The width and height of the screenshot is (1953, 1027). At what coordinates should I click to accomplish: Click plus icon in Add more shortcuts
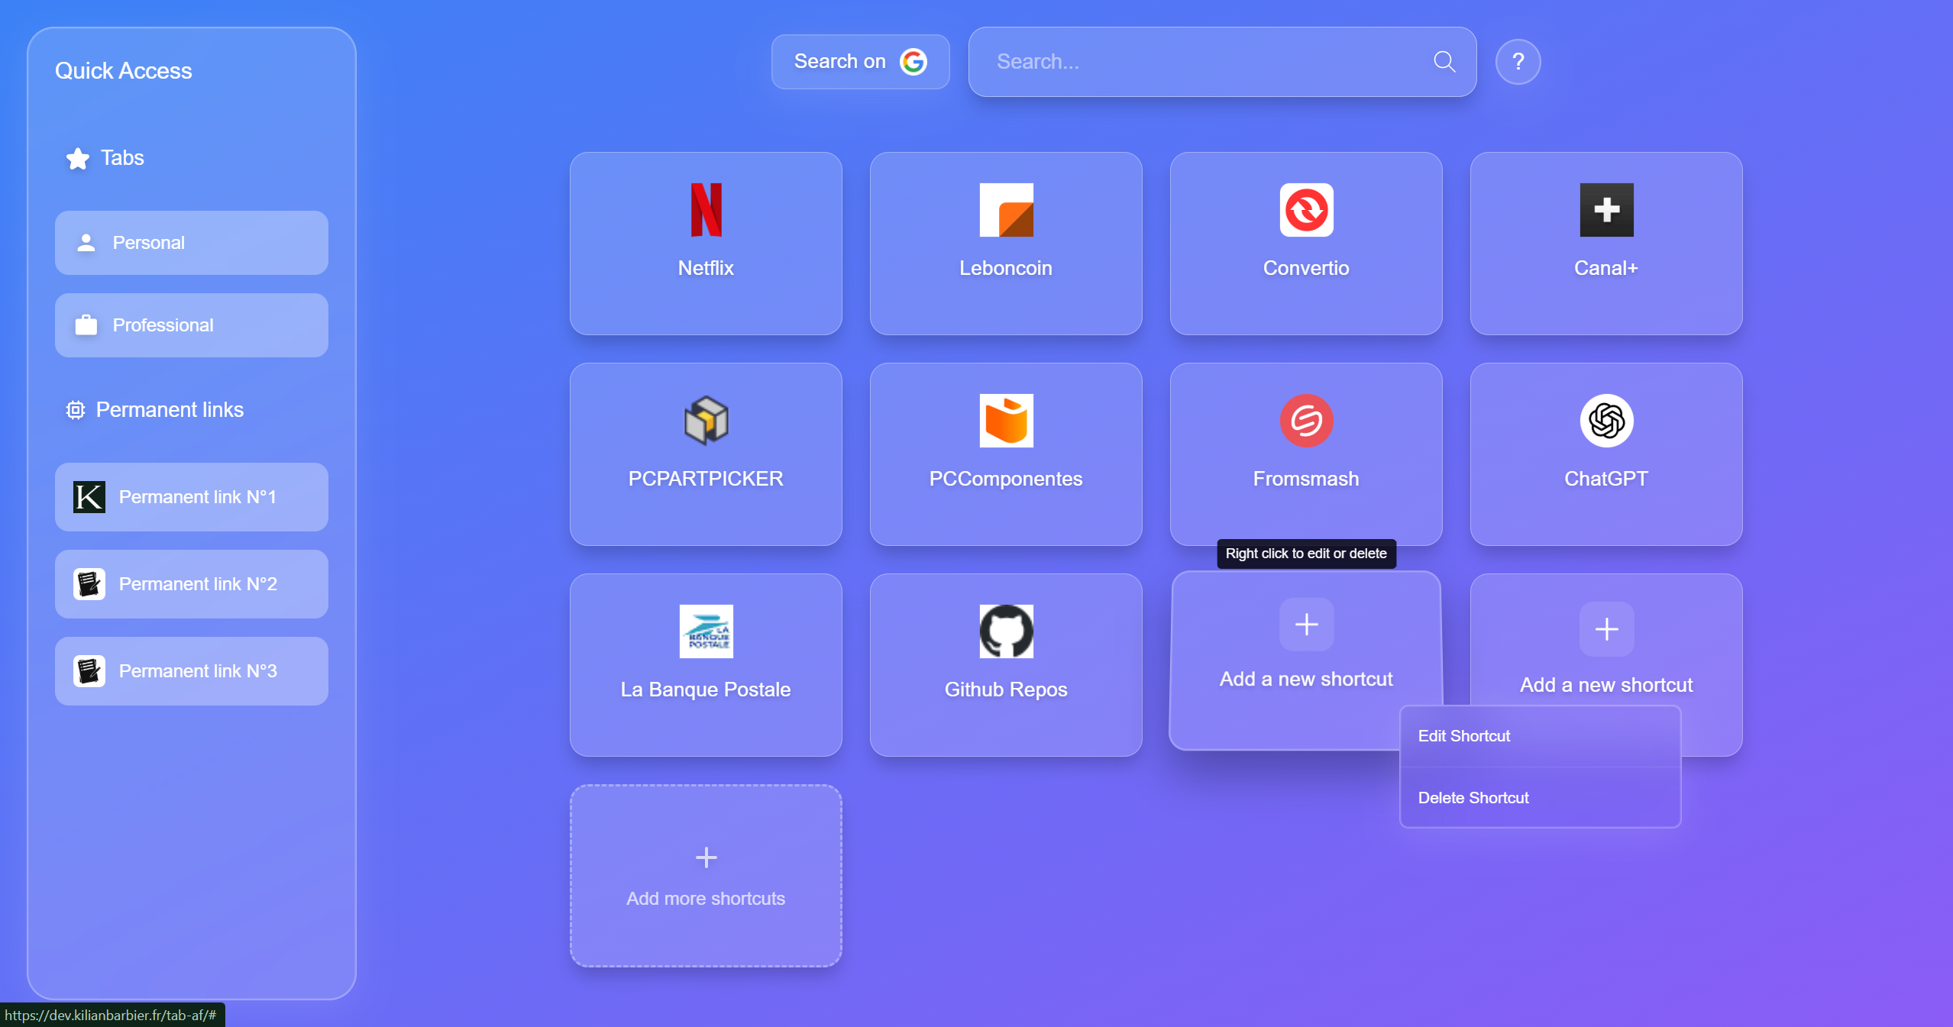point(706,857)
